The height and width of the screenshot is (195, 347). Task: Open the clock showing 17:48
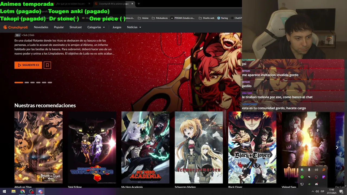click(x=332, y=191)
